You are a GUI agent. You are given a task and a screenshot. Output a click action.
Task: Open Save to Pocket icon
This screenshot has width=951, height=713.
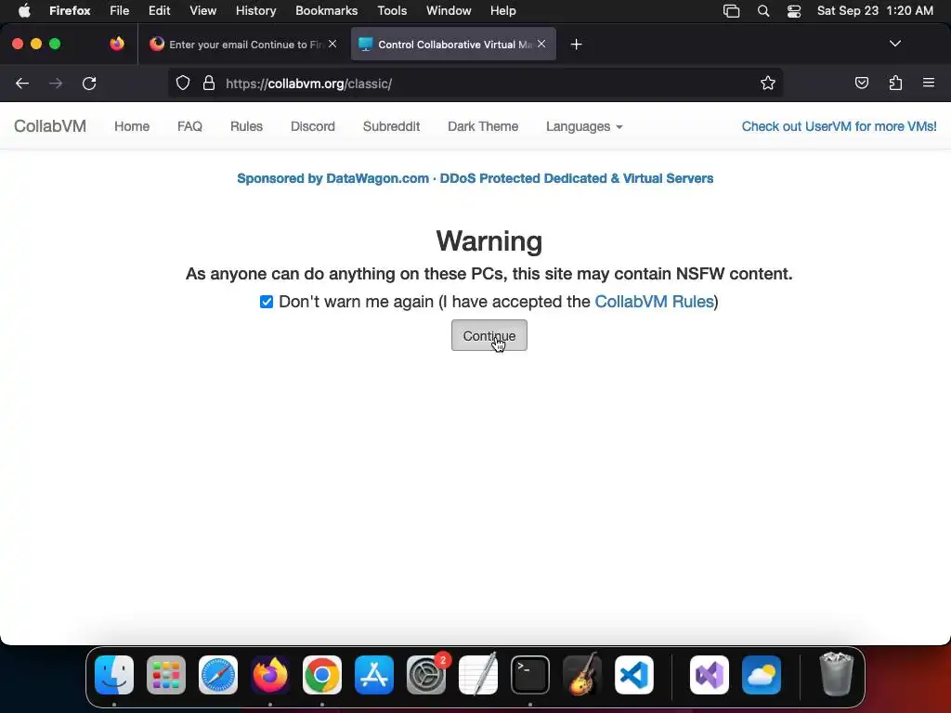click(861, 83)
